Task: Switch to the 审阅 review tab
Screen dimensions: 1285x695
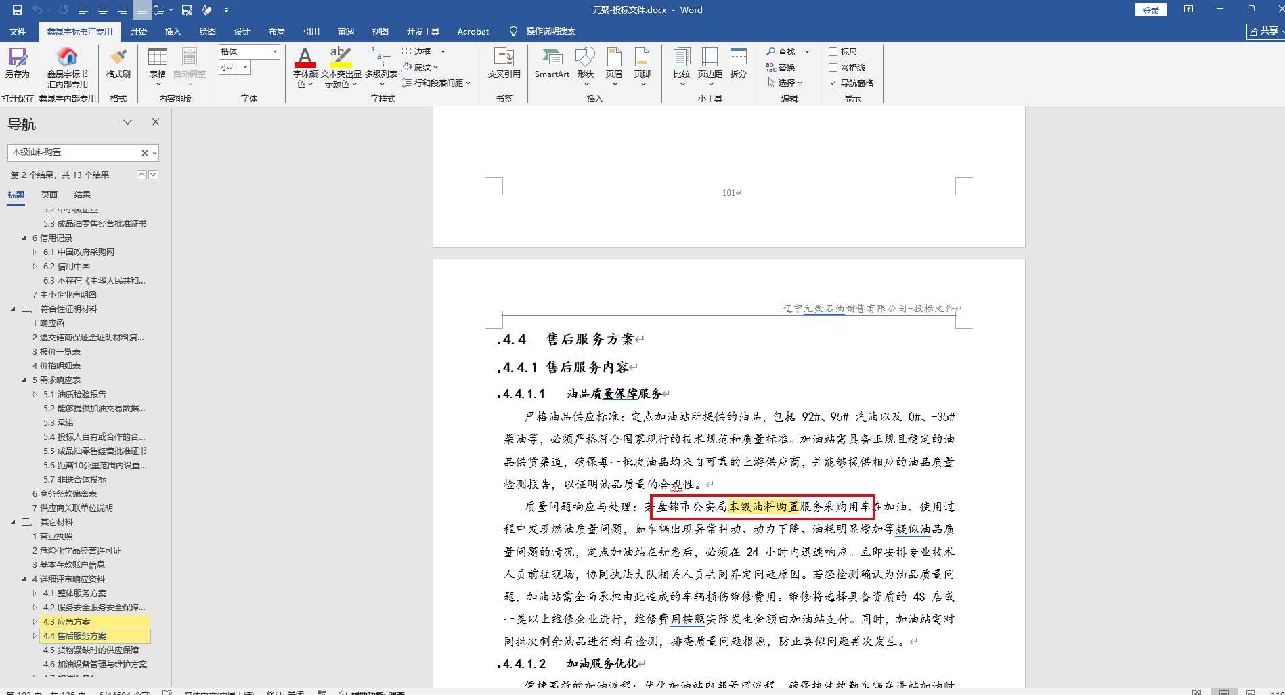Action: [x=346, y=31]
